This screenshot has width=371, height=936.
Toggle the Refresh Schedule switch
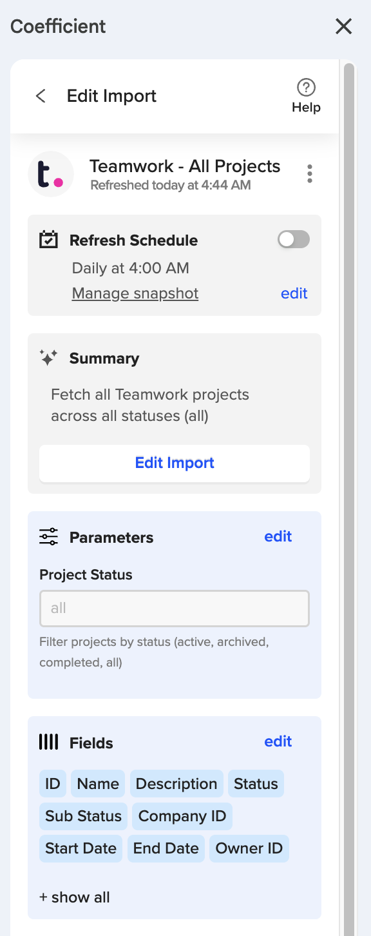coord(294,240)
